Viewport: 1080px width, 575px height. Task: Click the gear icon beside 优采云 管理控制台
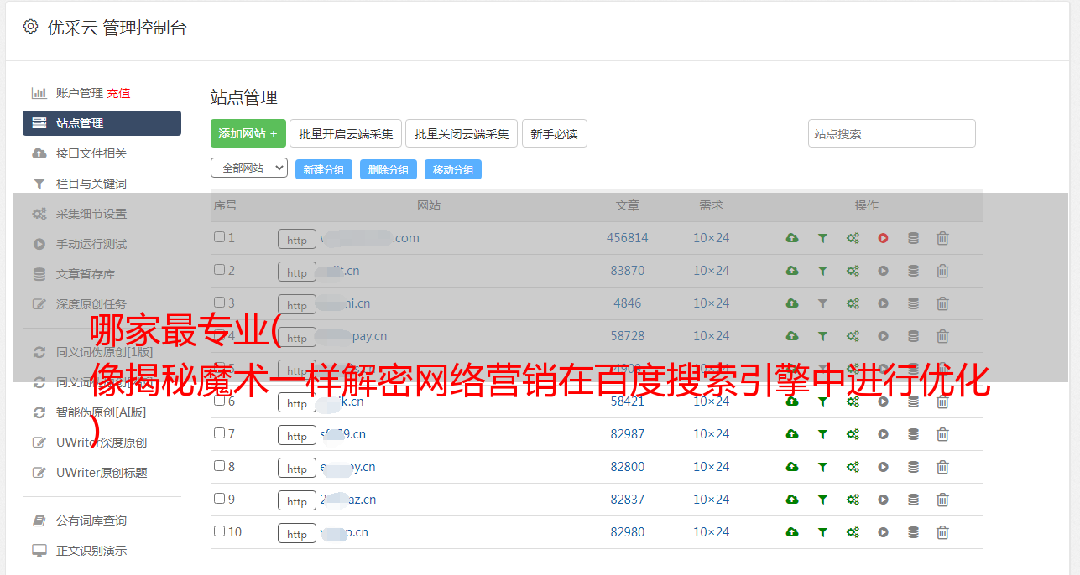click(31, 27)
